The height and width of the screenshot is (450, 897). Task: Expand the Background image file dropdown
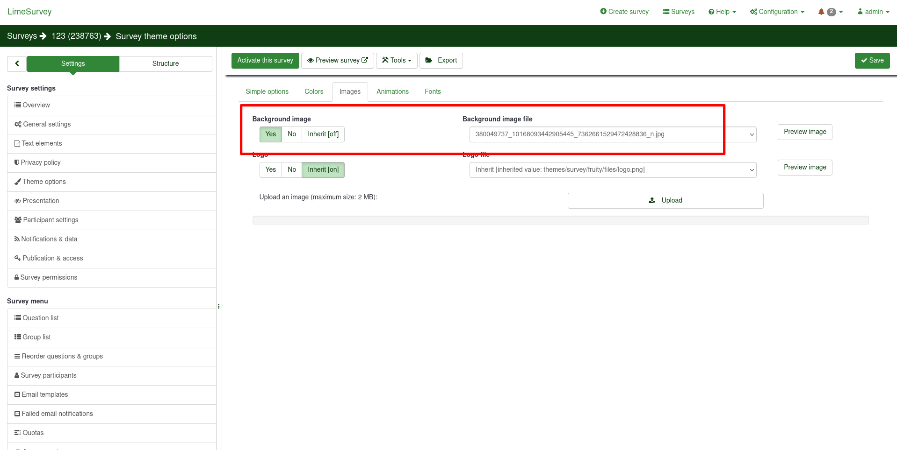(x=613, y=134)
